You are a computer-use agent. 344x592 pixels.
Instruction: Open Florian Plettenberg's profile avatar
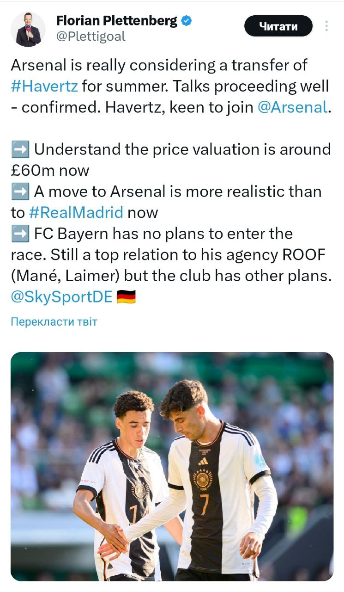[x=28, y=29]
